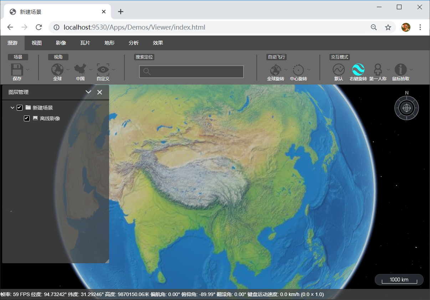The image size is (430, 300).
Task: Click the magnifier icon in search box
Action: [x=146, y=72]
